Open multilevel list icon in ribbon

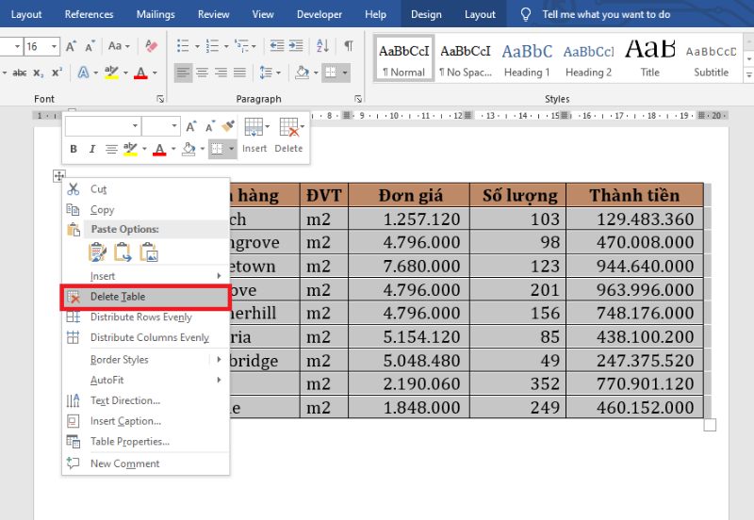[241, 46]
